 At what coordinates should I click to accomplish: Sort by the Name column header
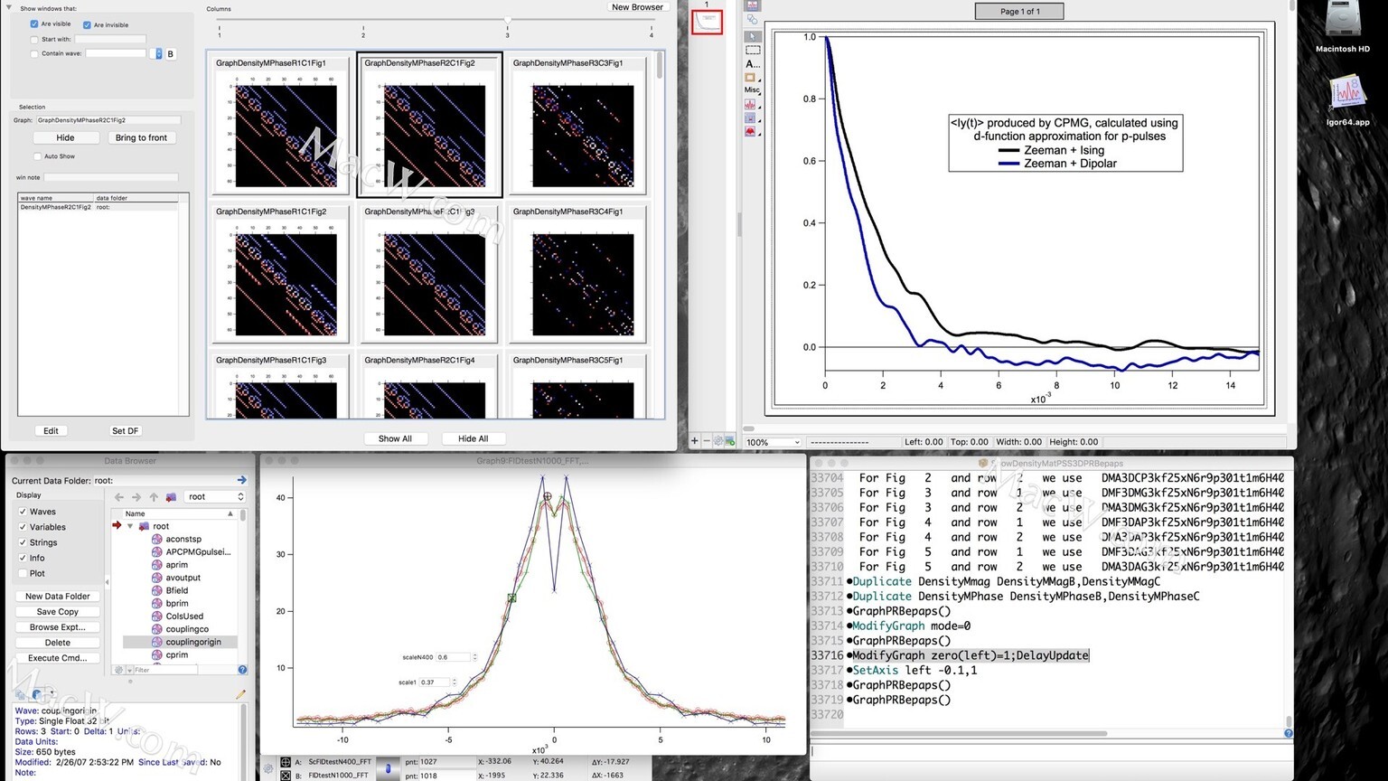(179, 513)
